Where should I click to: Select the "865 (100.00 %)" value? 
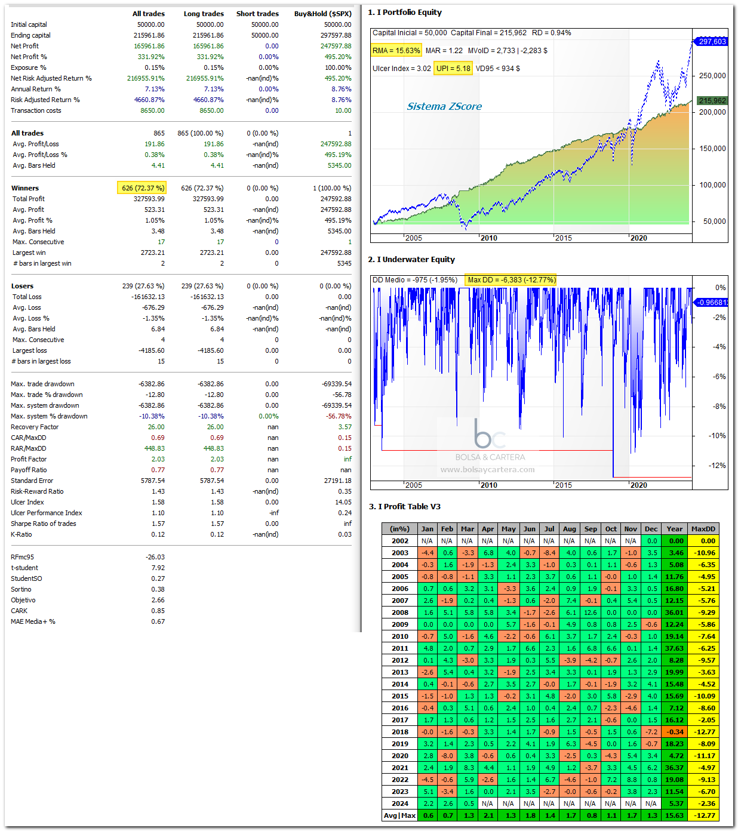pos(201,133)
